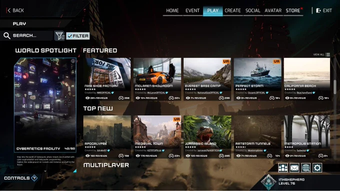The image size is (340, 191).
Task: Open the settings gear icon
Action: (317, 168)
